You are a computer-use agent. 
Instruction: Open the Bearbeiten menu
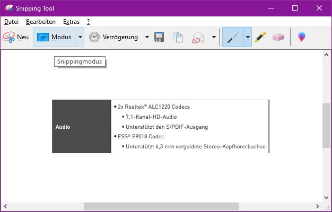(x=41, y=22)
